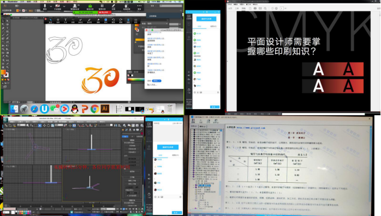Expand the arrow beside the microphone icon
This screenshot has width=381, height=216.
click(x=51, y=7)
